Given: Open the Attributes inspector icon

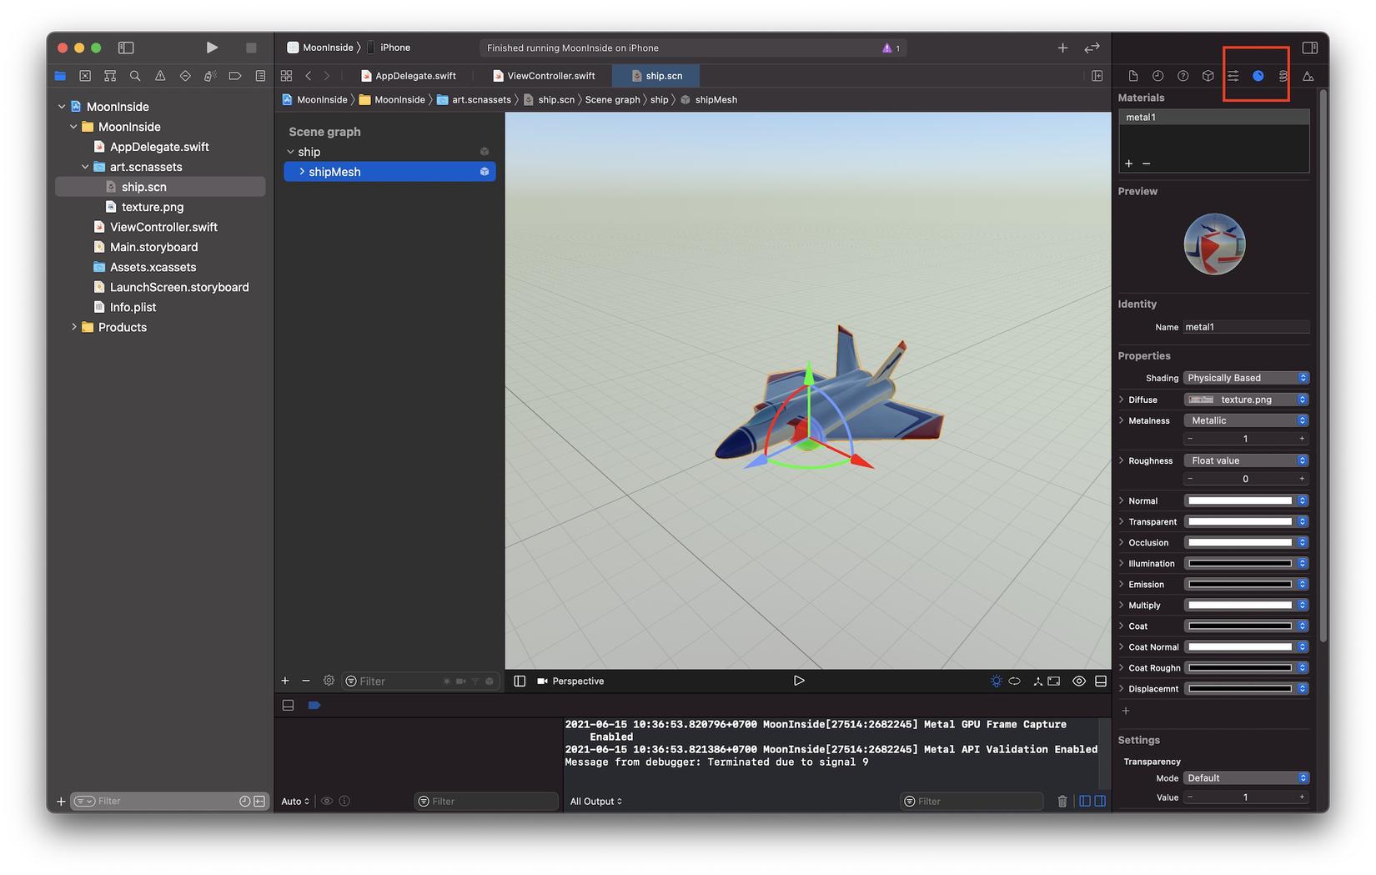Looking at the screenshot, I should pos(1233,76).
